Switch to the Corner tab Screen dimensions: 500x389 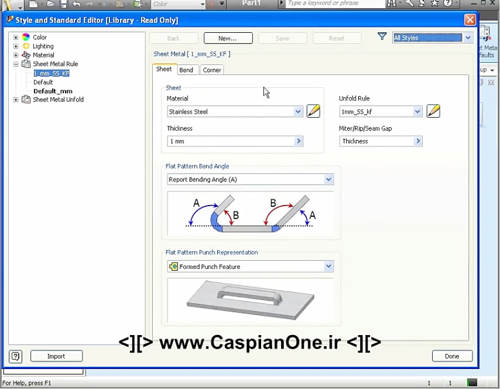pyautogui.click(x=212, y=69)
